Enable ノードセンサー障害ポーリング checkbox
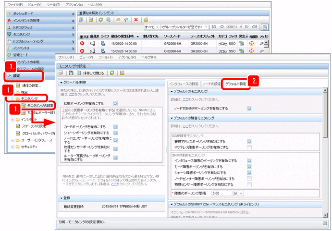Viewport: 332px width, 231px height. [249, 179]
